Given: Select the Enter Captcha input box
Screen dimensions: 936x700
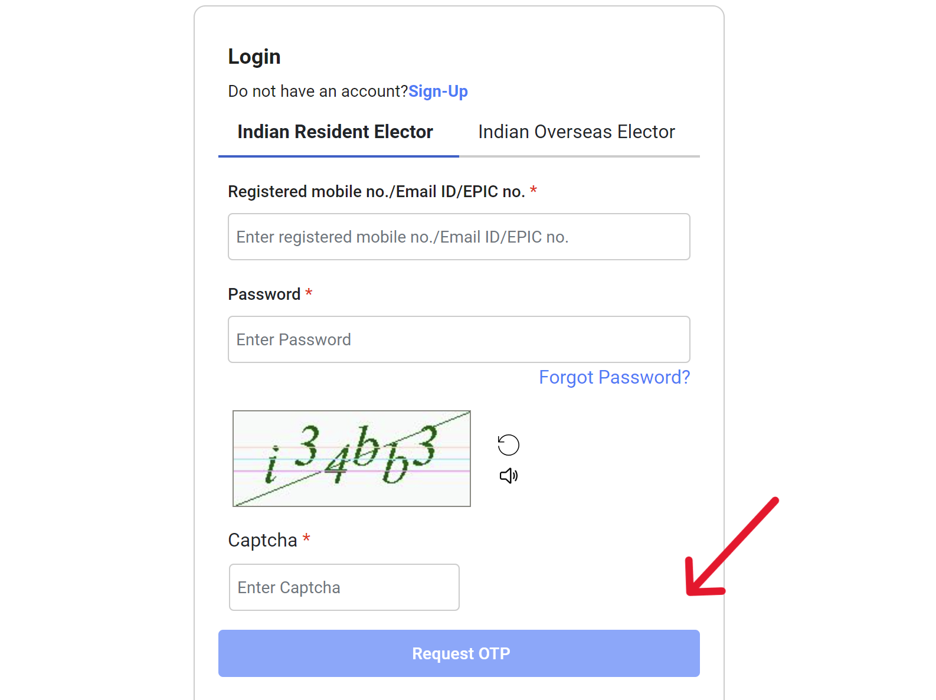Looking at the screenshot, I should [344, 587].
